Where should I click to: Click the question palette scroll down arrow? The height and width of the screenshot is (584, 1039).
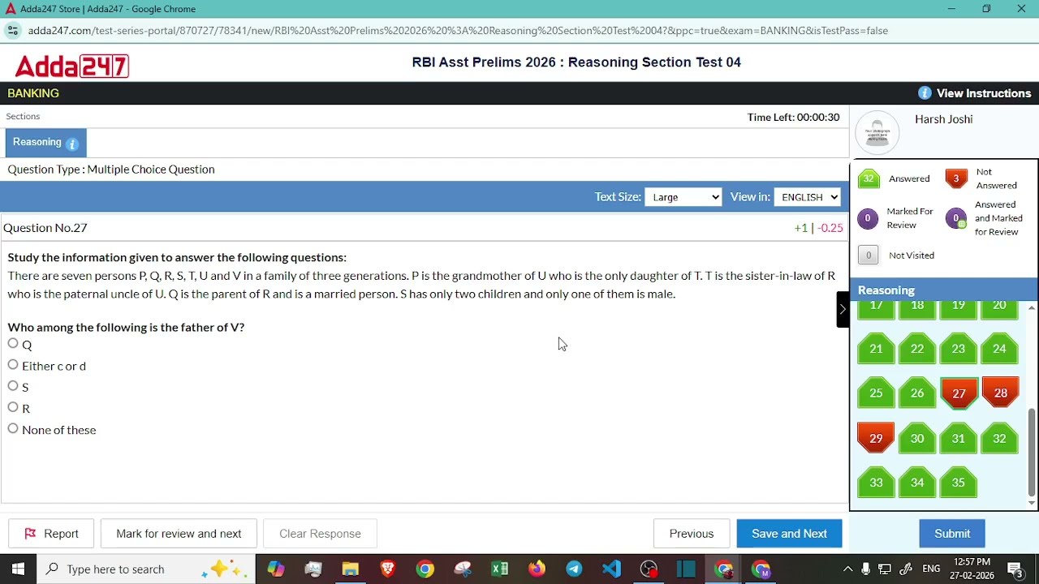coord(1032,504)
